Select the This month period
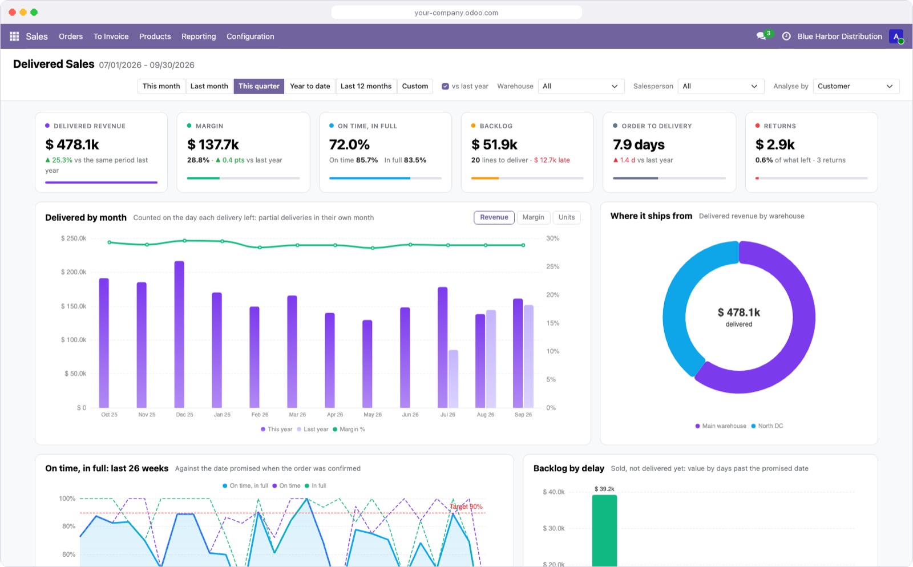 click(161, 86)
